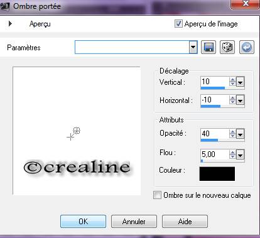
Task: Click the Annuler button
Action: click(134, 222)
